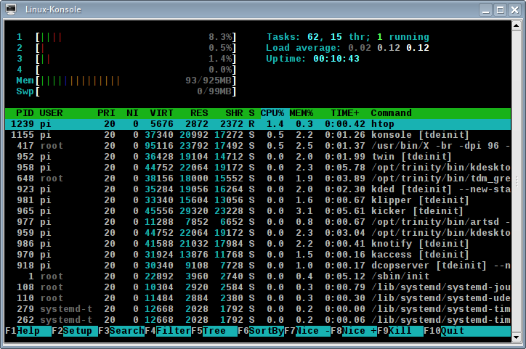Click the Uptime 00:10:43 value
The height and width of the screenshot is (349, 526).
[336, 59]
